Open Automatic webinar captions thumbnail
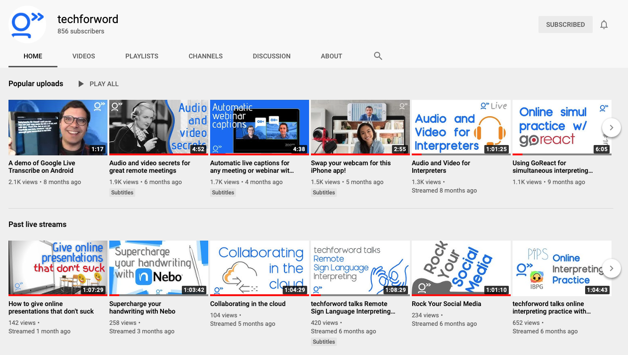 (260, 128)
